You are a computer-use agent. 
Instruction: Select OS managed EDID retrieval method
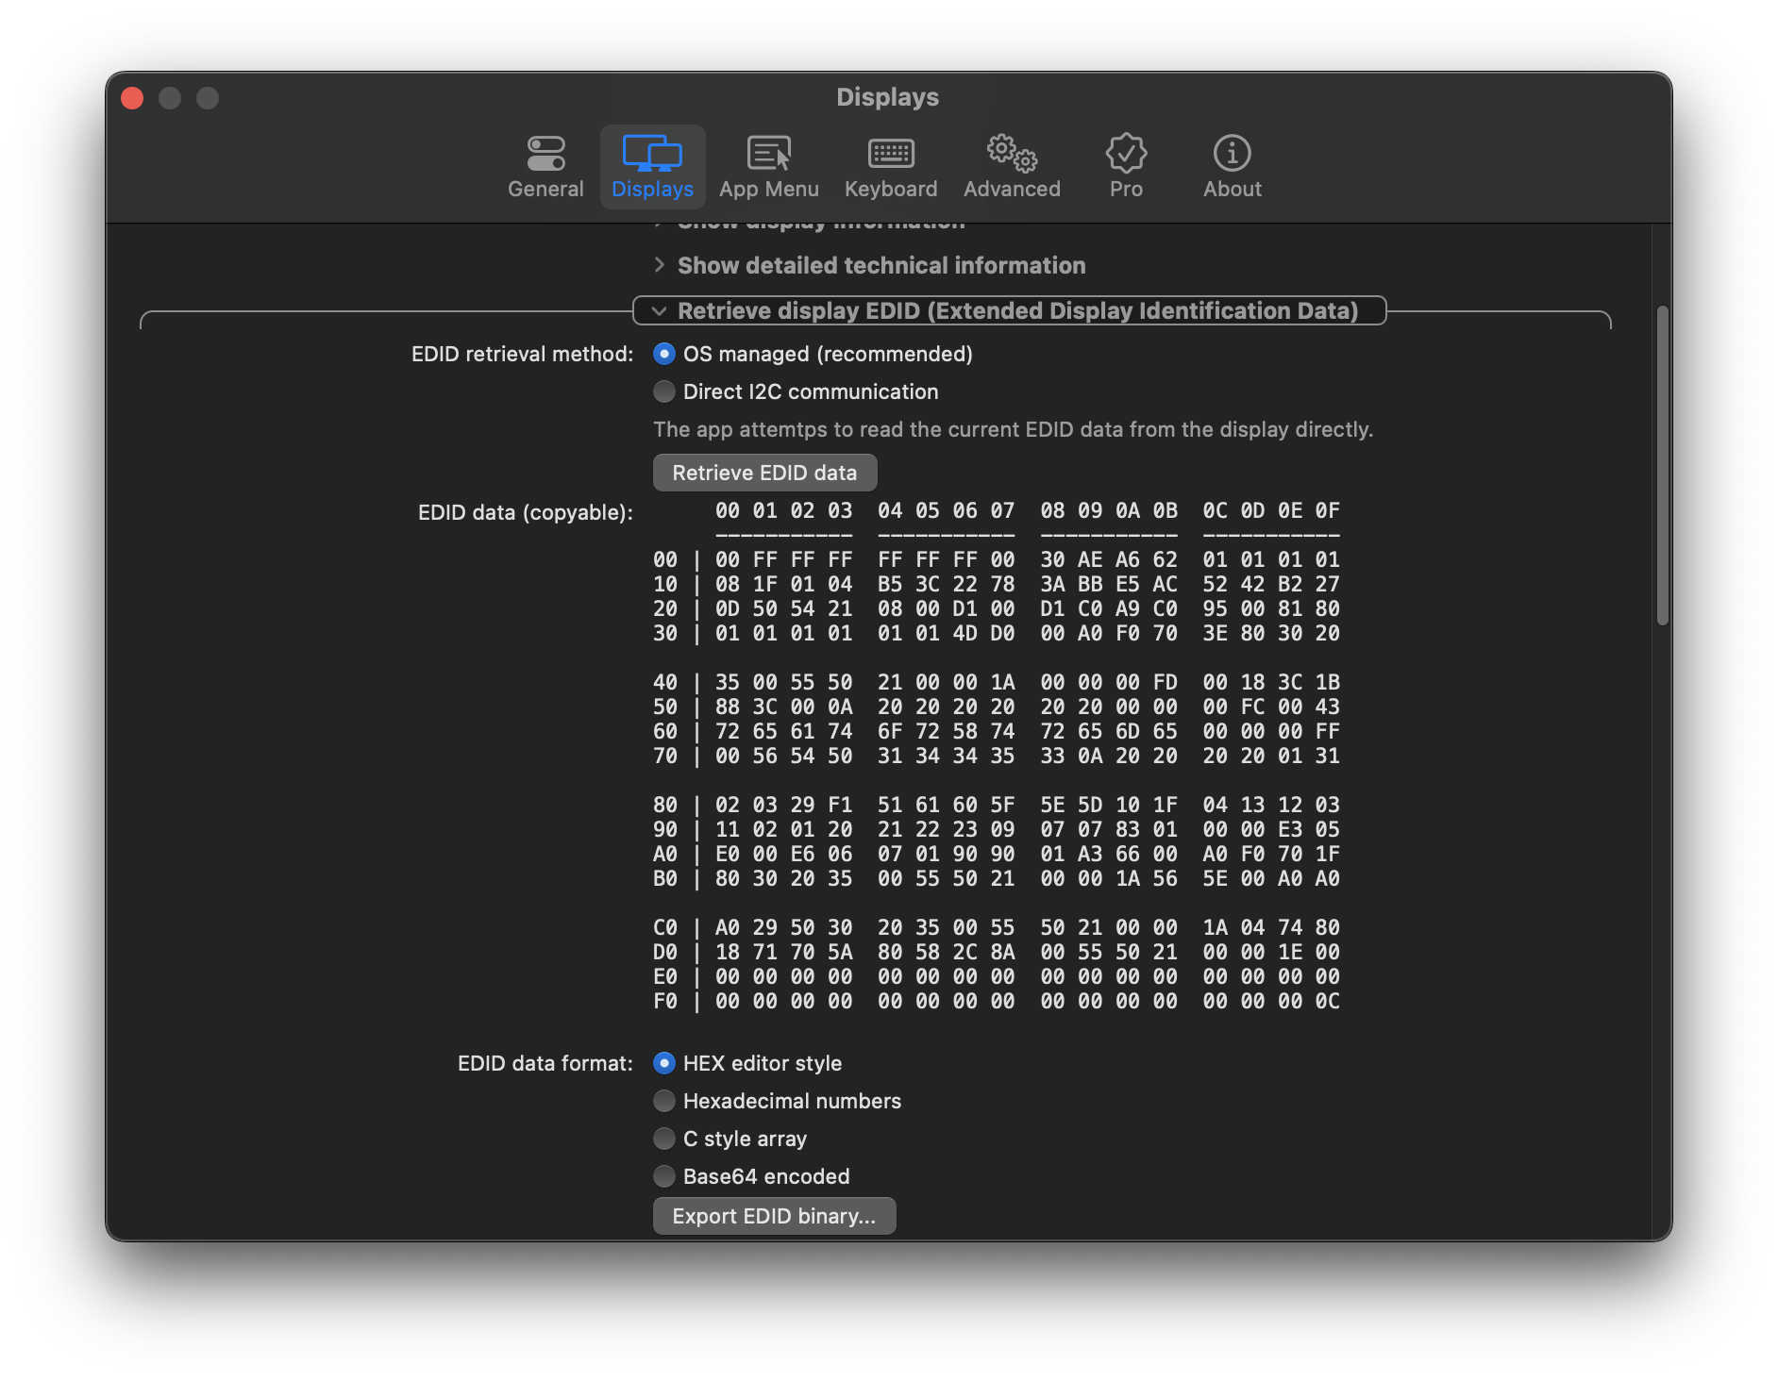(x=664, y=354)
